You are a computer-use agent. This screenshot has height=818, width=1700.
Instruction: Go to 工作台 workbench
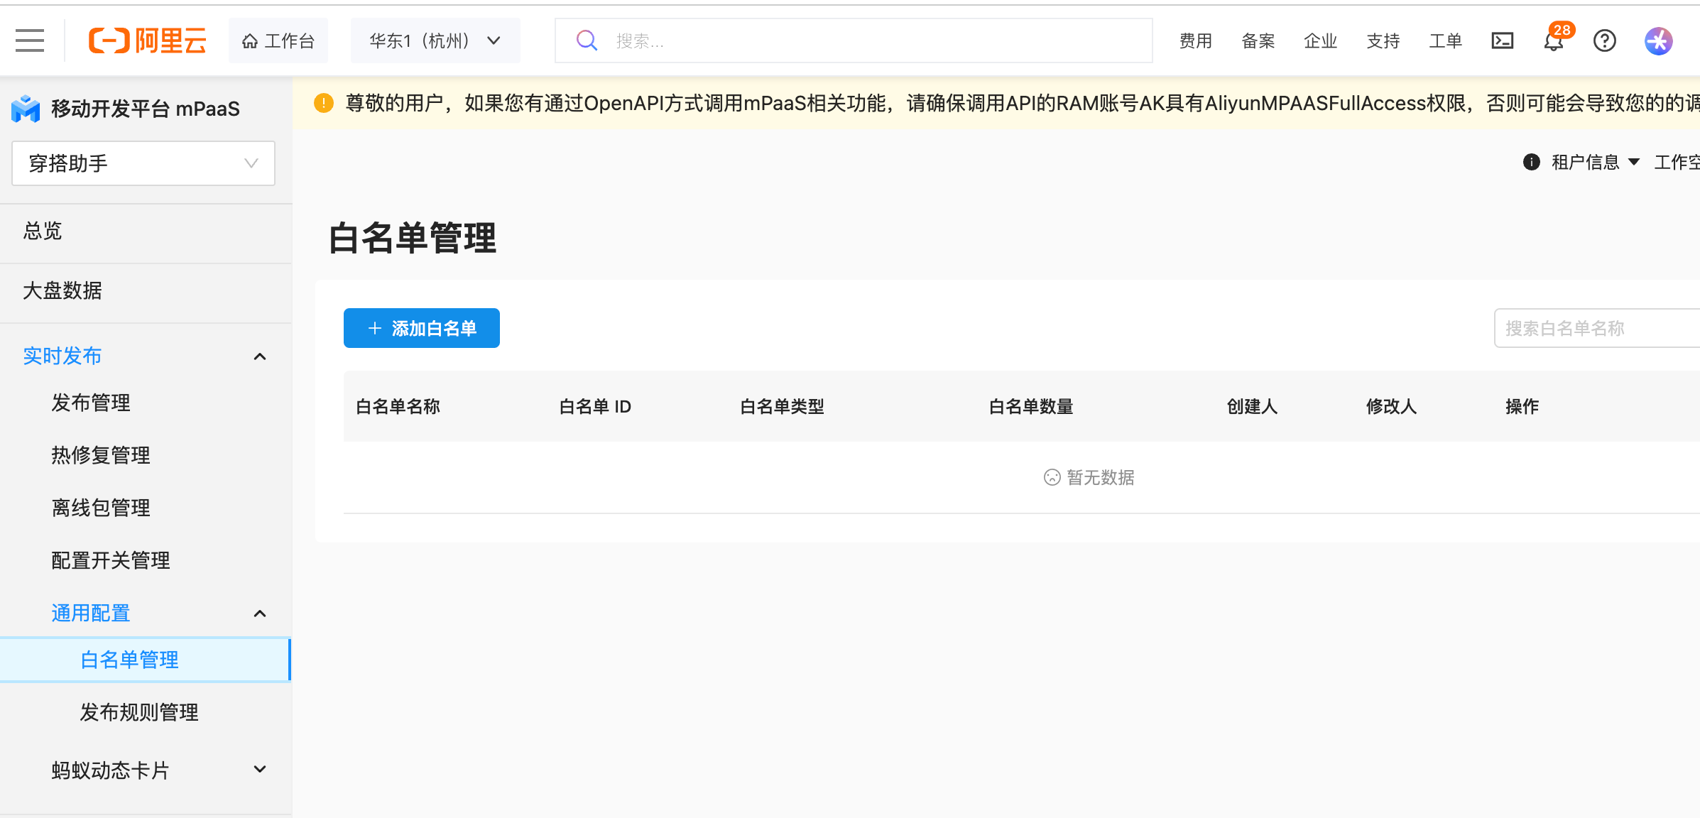pos(278,40)
